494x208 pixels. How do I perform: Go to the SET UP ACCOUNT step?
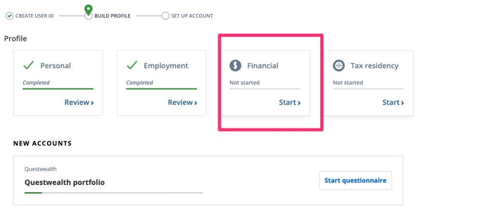[192, 16]
